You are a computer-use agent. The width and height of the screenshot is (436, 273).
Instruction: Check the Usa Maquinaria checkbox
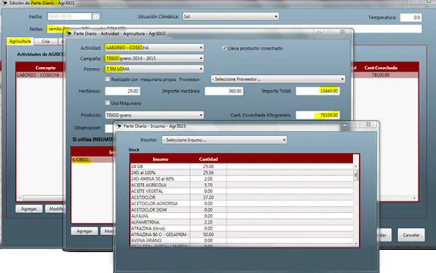point(108,103)
